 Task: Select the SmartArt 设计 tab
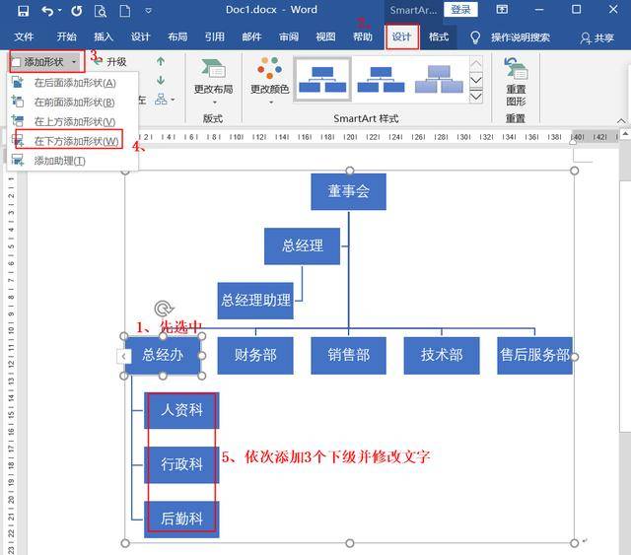point(402,37)
